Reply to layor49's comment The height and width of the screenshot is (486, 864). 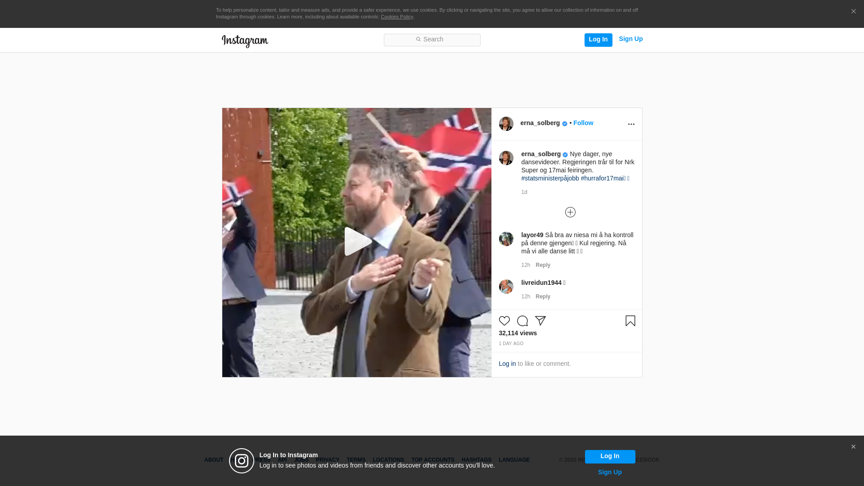(x=543, y=265)
